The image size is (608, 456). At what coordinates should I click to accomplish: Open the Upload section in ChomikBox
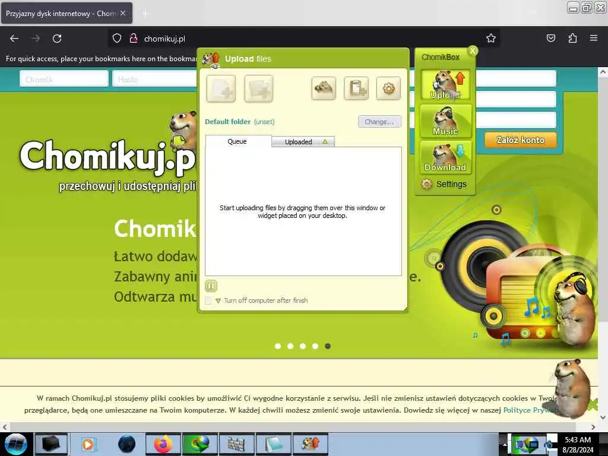pos(445,85)
